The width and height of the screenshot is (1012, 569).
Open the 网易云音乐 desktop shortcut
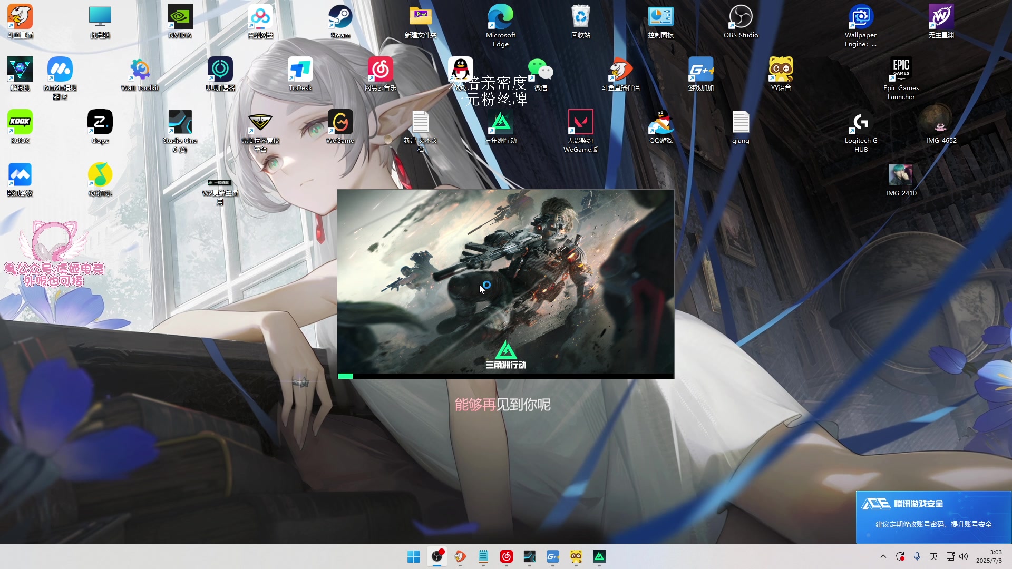381,74
